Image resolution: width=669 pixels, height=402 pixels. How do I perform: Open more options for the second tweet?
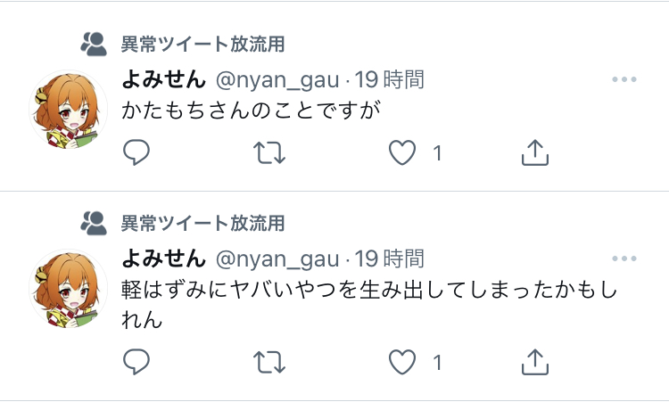point(624,259)
